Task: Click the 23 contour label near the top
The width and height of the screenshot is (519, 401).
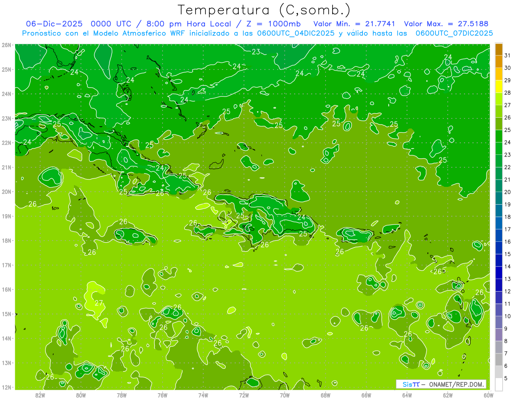Action: pos(256,52)
